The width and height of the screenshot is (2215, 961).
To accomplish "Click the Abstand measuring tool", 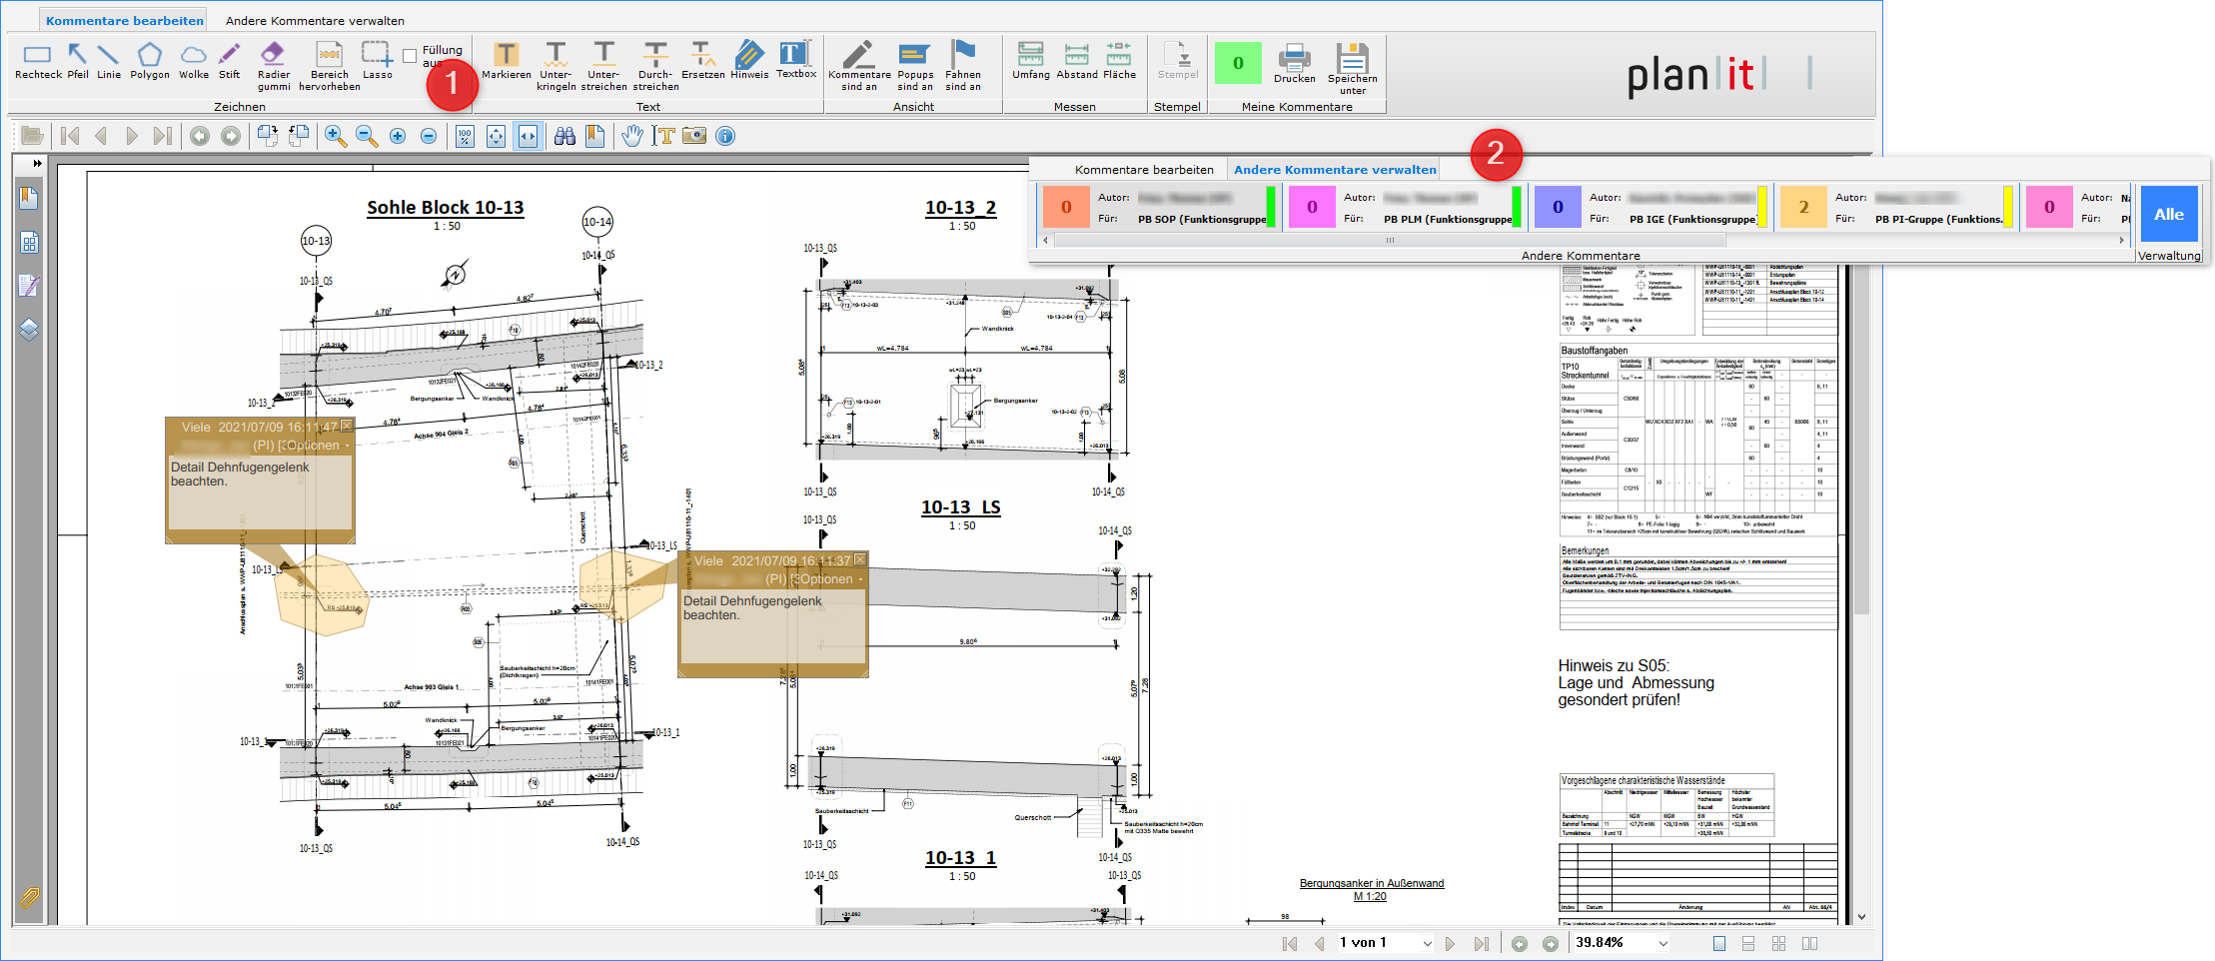I will point(1076,60).
